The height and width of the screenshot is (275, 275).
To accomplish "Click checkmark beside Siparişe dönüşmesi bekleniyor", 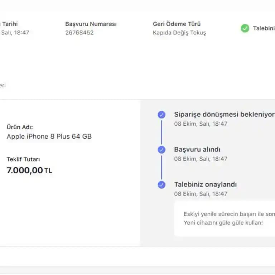I will pos(161,115).
